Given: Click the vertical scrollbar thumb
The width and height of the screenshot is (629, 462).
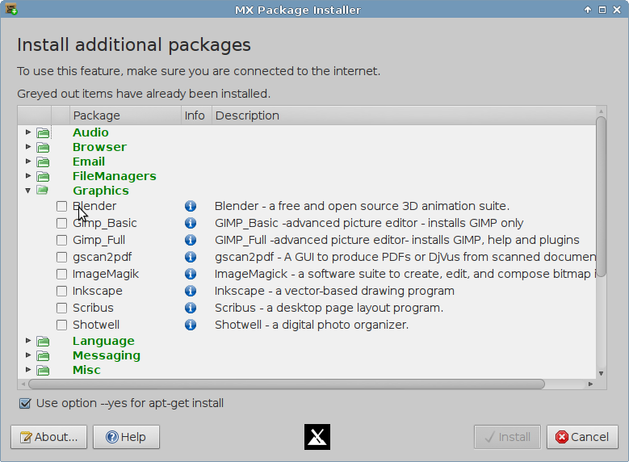Looking at the screenshot, I should (601, 197).
